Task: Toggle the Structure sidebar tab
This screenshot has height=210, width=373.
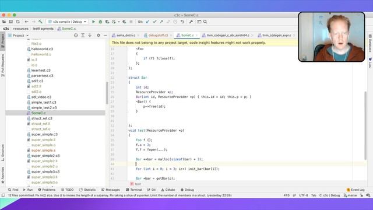Action: [3, 152]
